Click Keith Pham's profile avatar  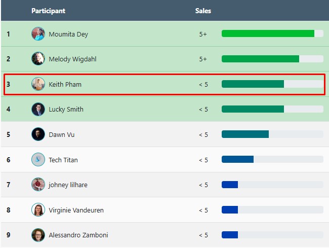pyautogui.click(x=38, y=84)
